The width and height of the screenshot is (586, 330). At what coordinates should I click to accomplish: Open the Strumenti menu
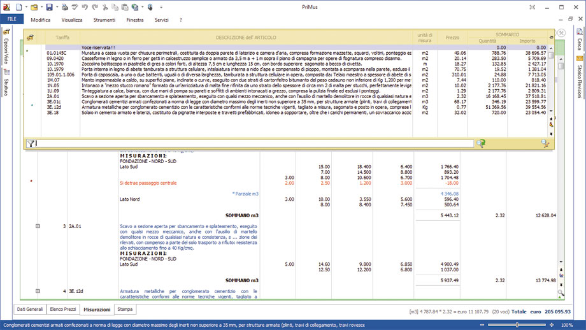click(104, 20)
